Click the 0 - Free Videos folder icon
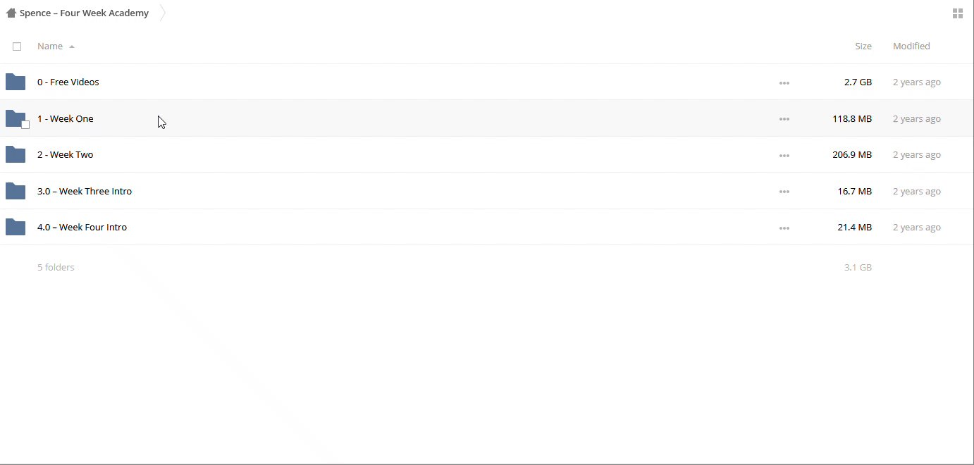Viewport: 974px width, 465px height. [x=16, y=82]
